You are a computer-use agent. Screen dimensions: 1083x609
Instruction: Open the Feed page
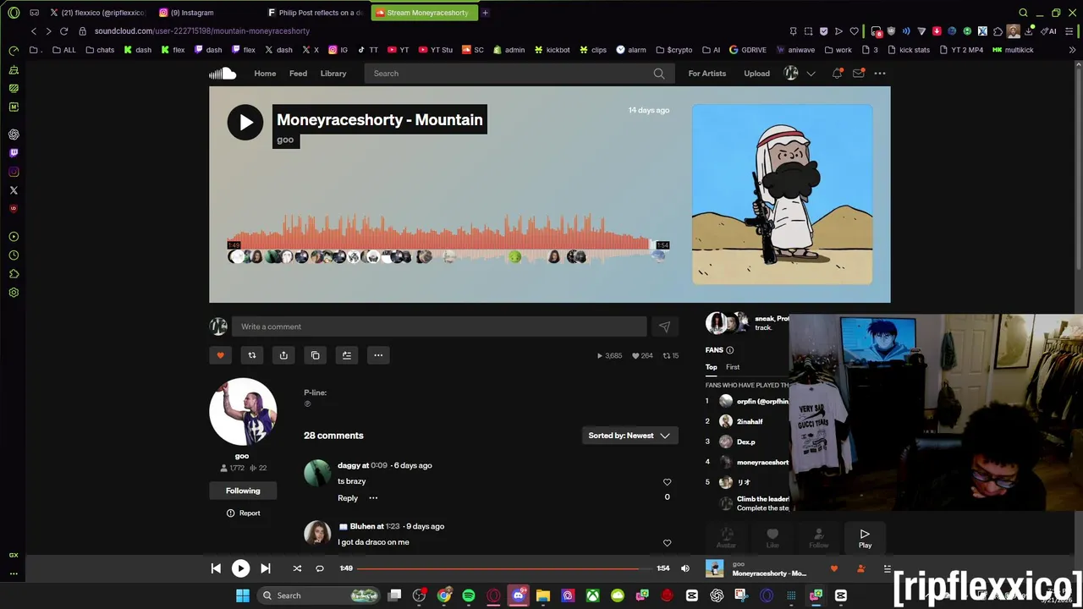[x=298, y=74]
